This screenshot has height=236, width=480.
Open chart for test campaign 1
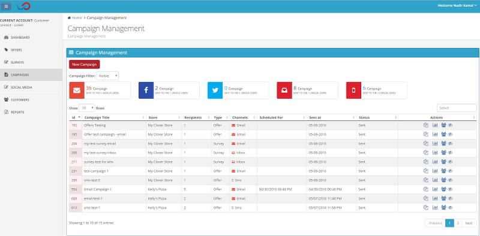434,171
